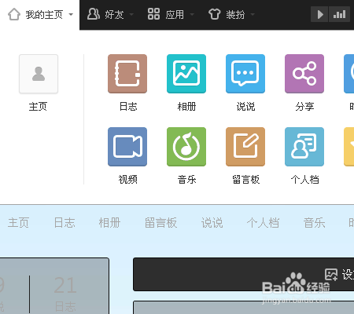Screen dimensions: 354x314
Task: Expand the 好友 dropdown arrow
Action: pyautogui.click(x=131, y=15)
